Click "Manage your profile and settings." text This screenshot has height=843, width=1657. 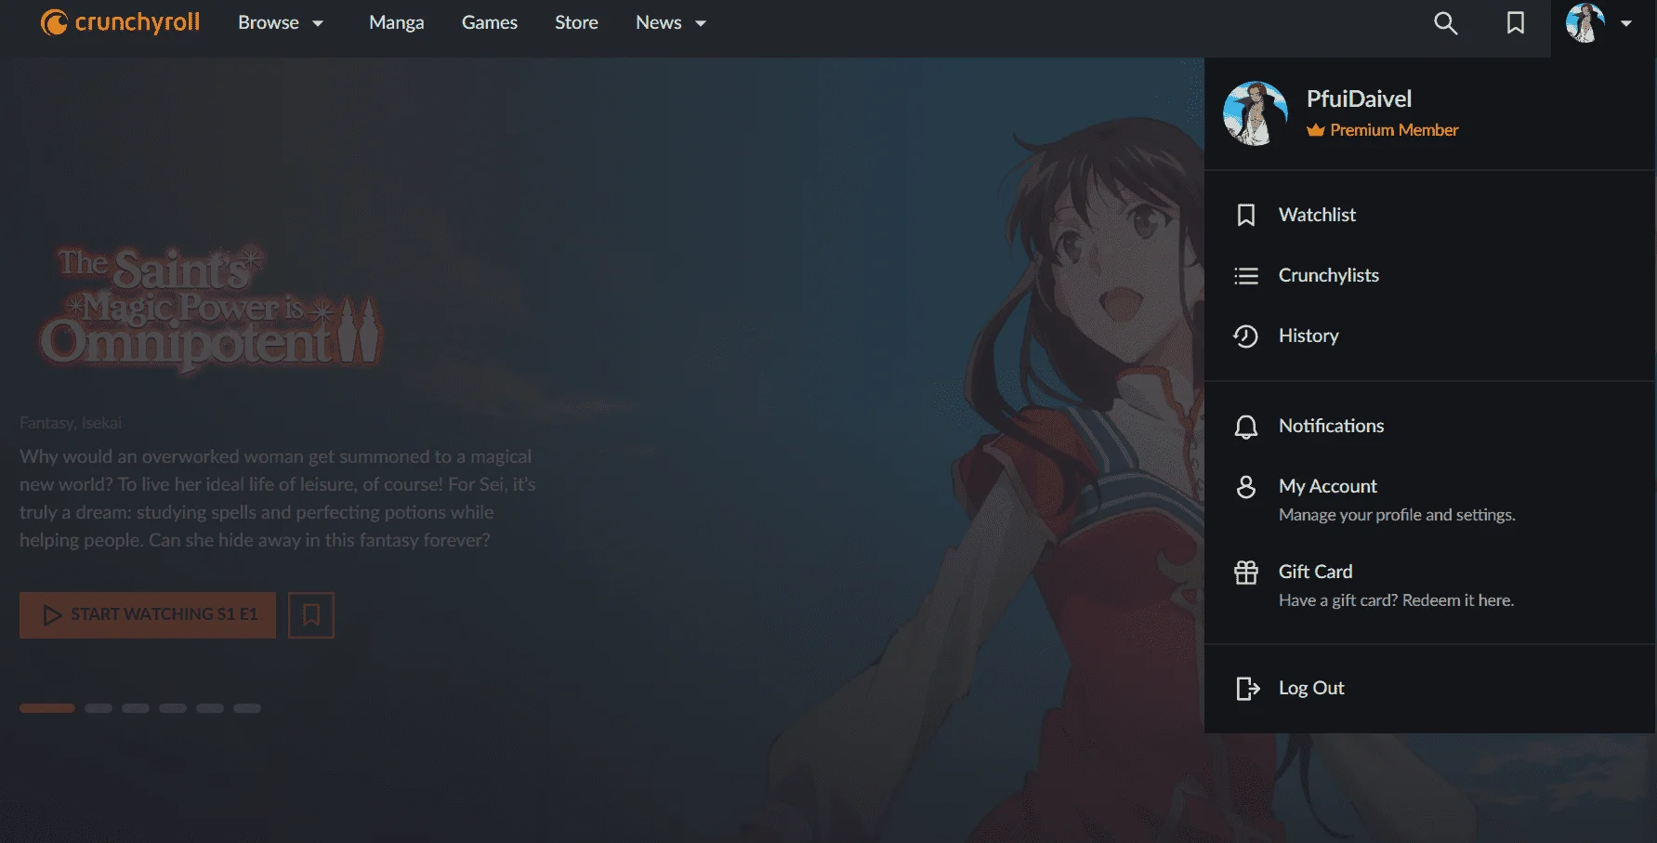coord(1397,515)
